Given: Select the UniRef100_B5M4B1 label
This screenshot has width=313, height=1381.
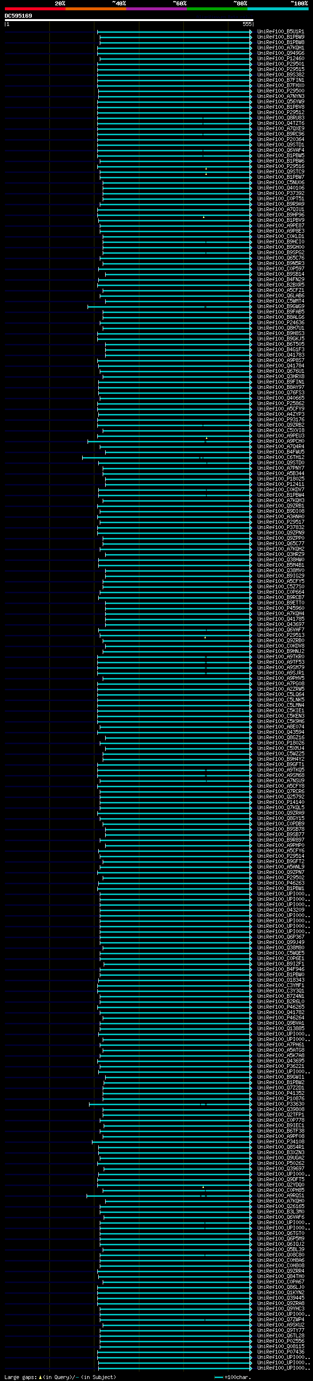Looking at the screenshot, I should click(280, 565).
